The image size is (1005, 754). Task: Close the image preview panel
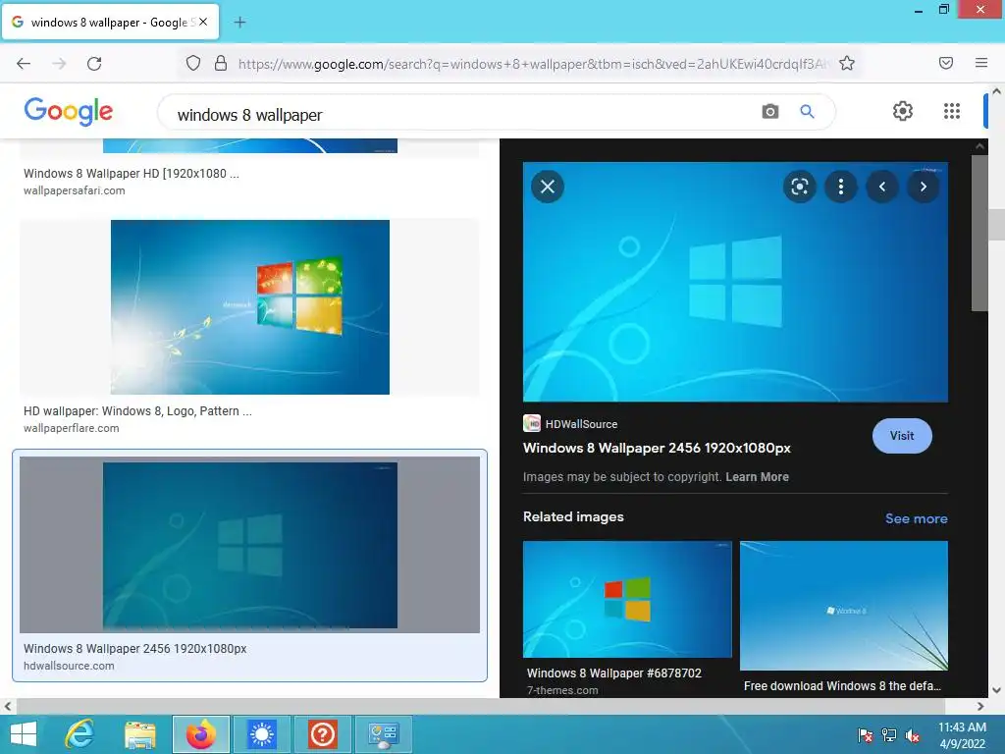tap(548, 187)
